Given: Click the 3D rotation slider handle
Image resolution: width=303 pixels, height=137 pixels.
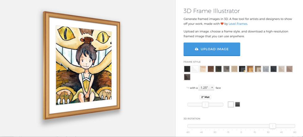Looking at the screenshot, I should (x=272, y=126).
